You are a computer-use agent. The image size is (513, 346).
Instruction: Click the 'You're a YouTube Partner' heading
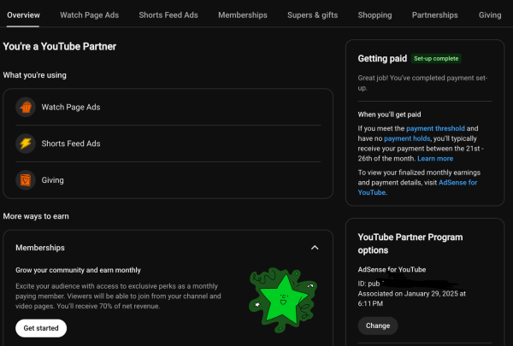click(60, 46)
